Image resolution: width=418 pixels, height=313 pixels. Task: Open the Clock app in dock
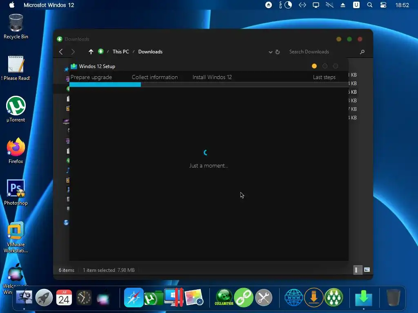84,297
